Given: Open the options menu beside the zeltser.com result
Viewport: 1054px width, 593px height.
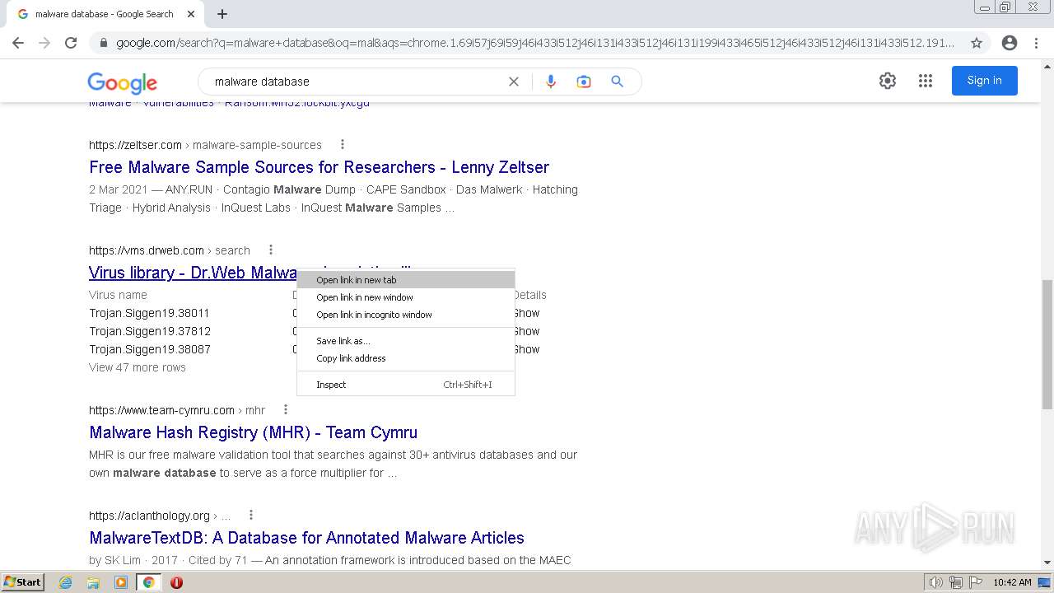Looking at the screenshot, I should [x=343, y=144].
